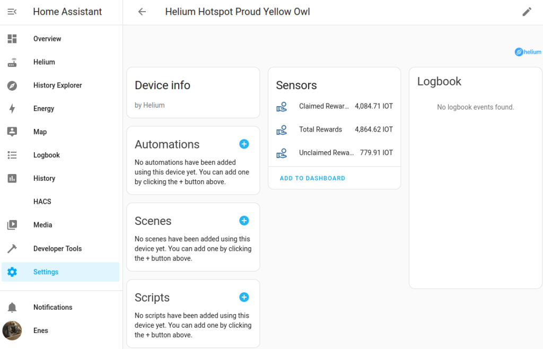
Task: Click the Energy lightning bolt icon
Action: coord(12,109)
